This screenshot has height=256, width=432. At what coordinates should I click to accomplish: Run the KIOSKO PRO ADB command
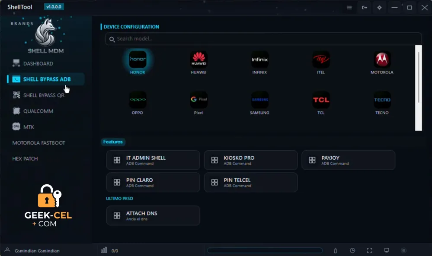(x=251, y=160)
